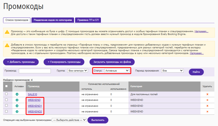218x126 pixels.
Task: Click delete X icon in WEEKEND row
Action: 207,100
